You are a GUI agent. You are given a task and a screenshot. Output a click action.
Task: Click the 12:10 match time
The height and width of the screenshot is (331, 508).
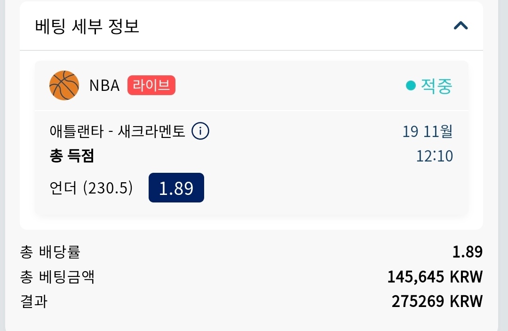click(x=434, y=156)
